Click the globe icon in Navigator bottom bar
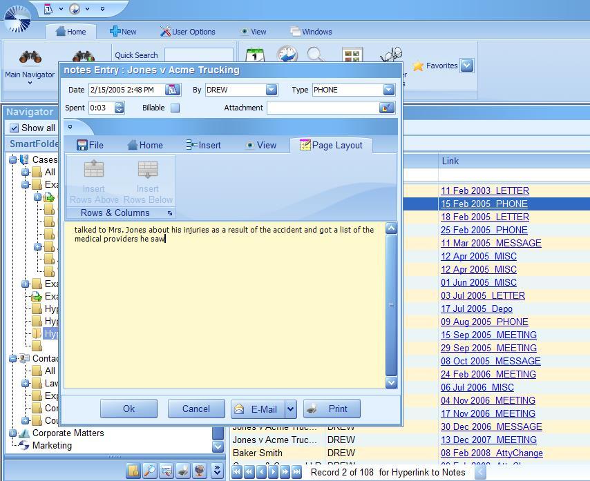 200,471
